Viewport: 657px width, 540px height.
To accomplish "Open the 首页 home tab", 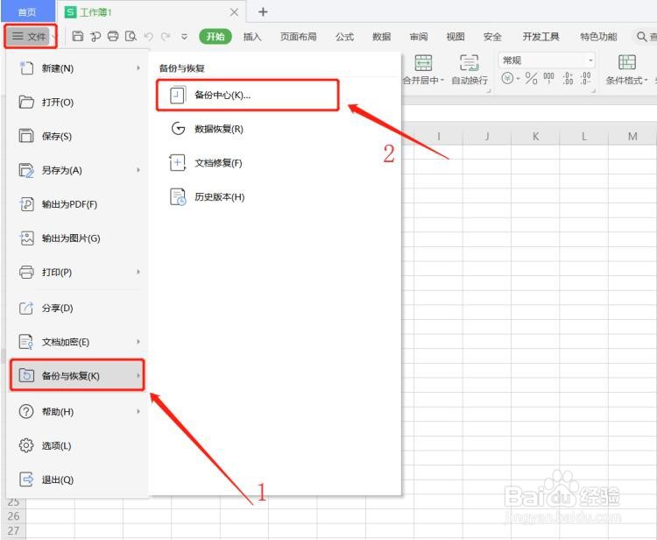I will click(x=28, y=11).
